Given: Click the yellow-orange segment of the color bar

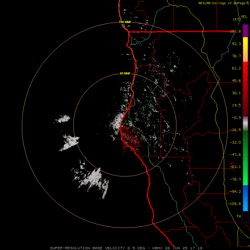Looking at the screenshot, I should pyautogui.click(x=245, y=49).
